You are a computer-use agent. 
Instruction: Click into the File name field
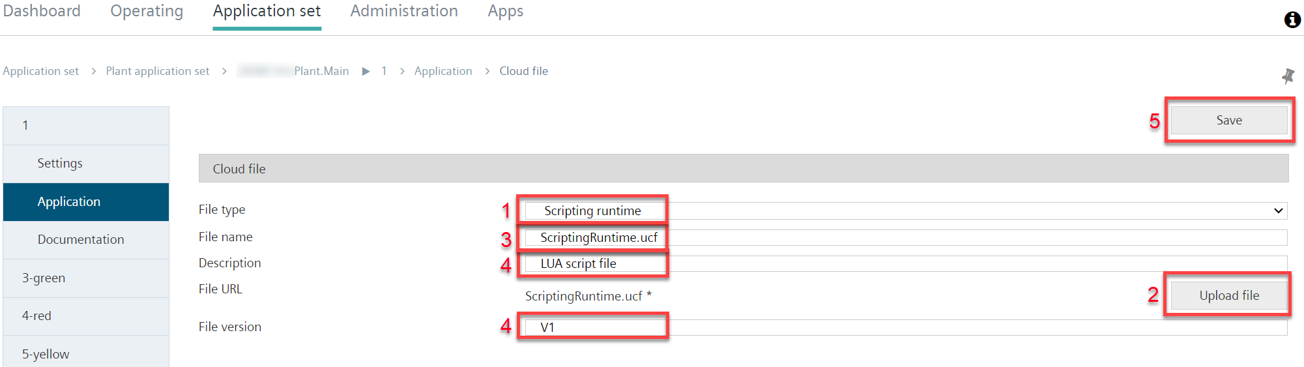coord(906,237)
